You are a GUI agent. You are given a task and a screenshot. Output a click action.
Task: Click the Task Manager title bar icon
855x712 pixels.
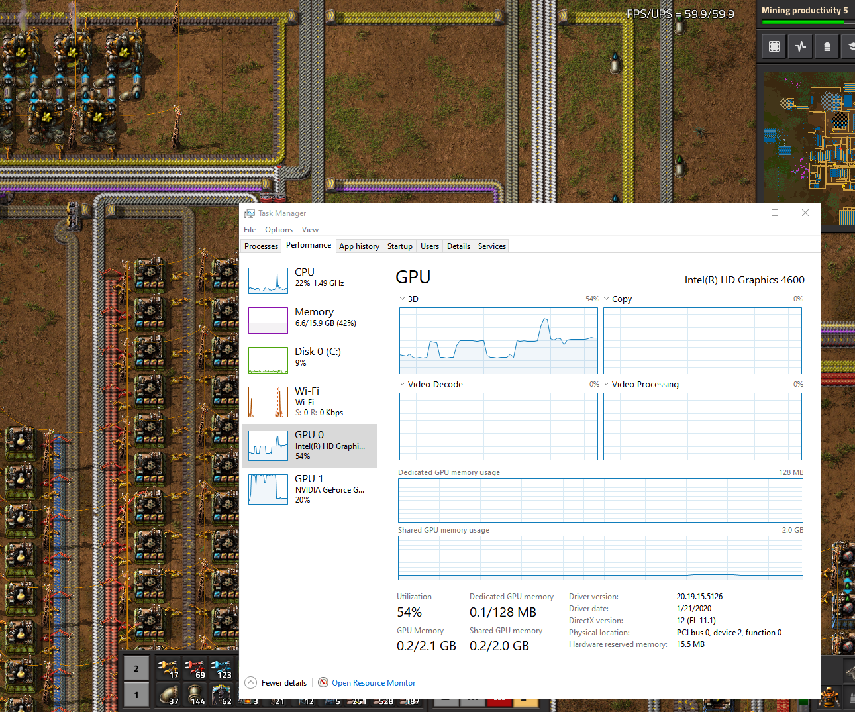coord(250,213)
